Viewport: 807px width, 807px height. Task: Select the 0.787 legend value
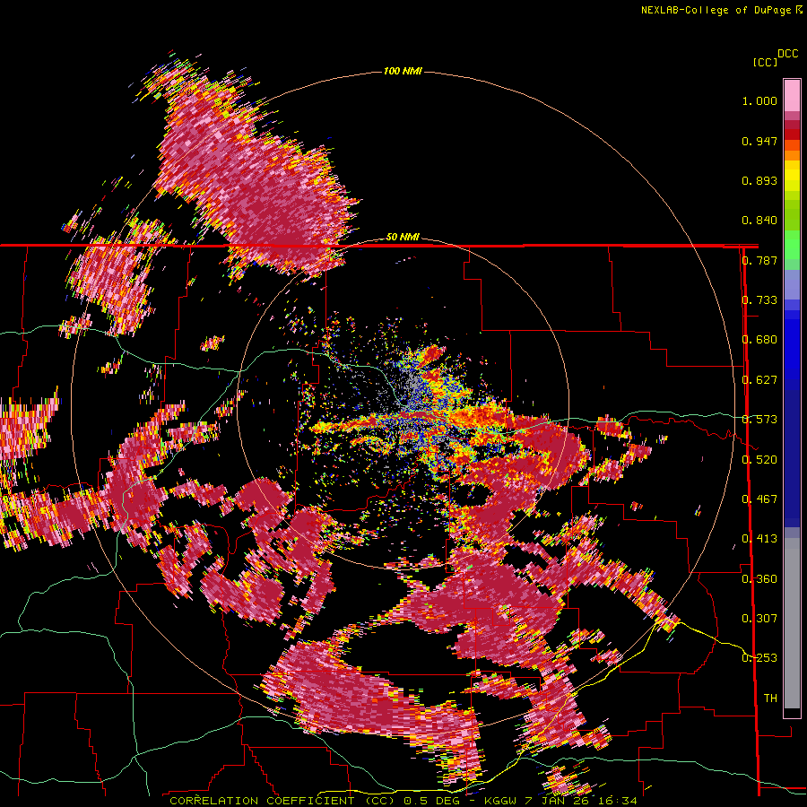click(x=759, y=260)
